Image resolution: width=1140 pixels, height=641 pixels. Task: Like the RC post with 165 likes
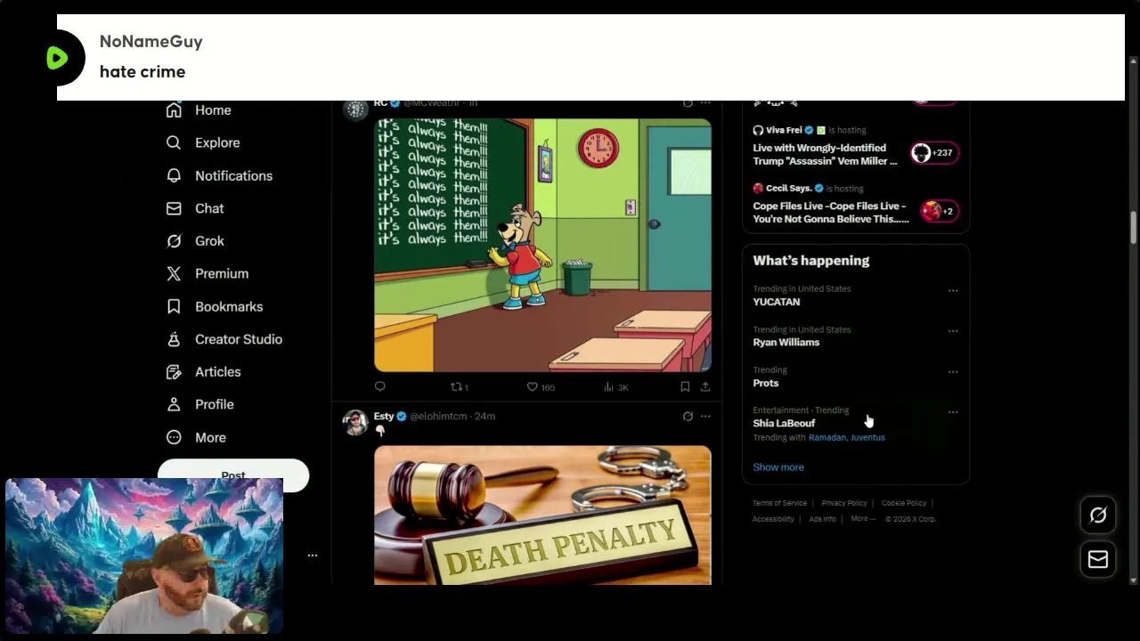541,386
